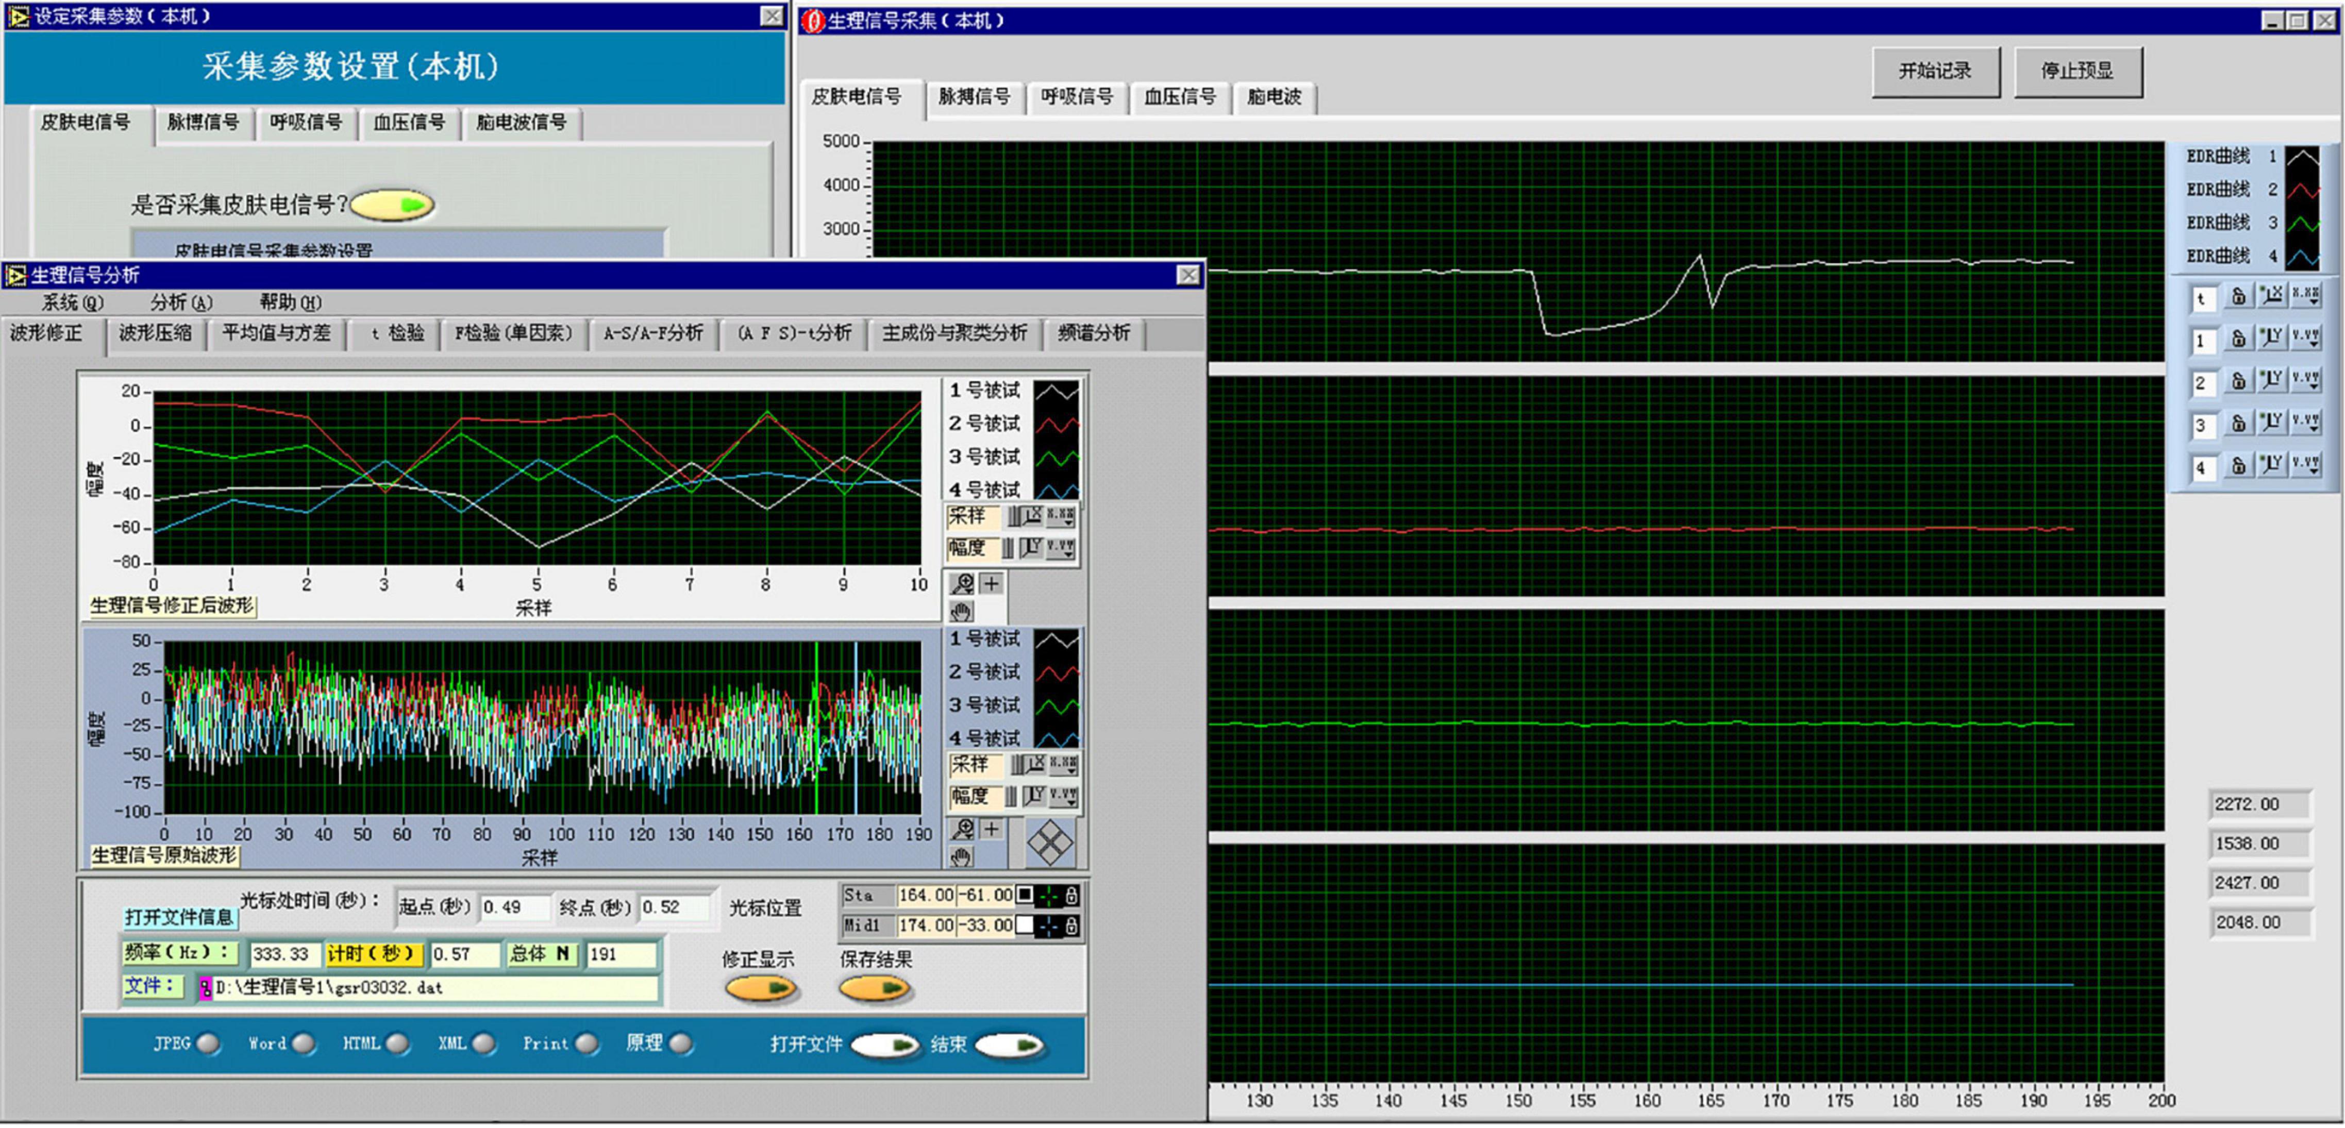
Task: Toggle the Word export radio light
Action: [x=304, y=1043]
